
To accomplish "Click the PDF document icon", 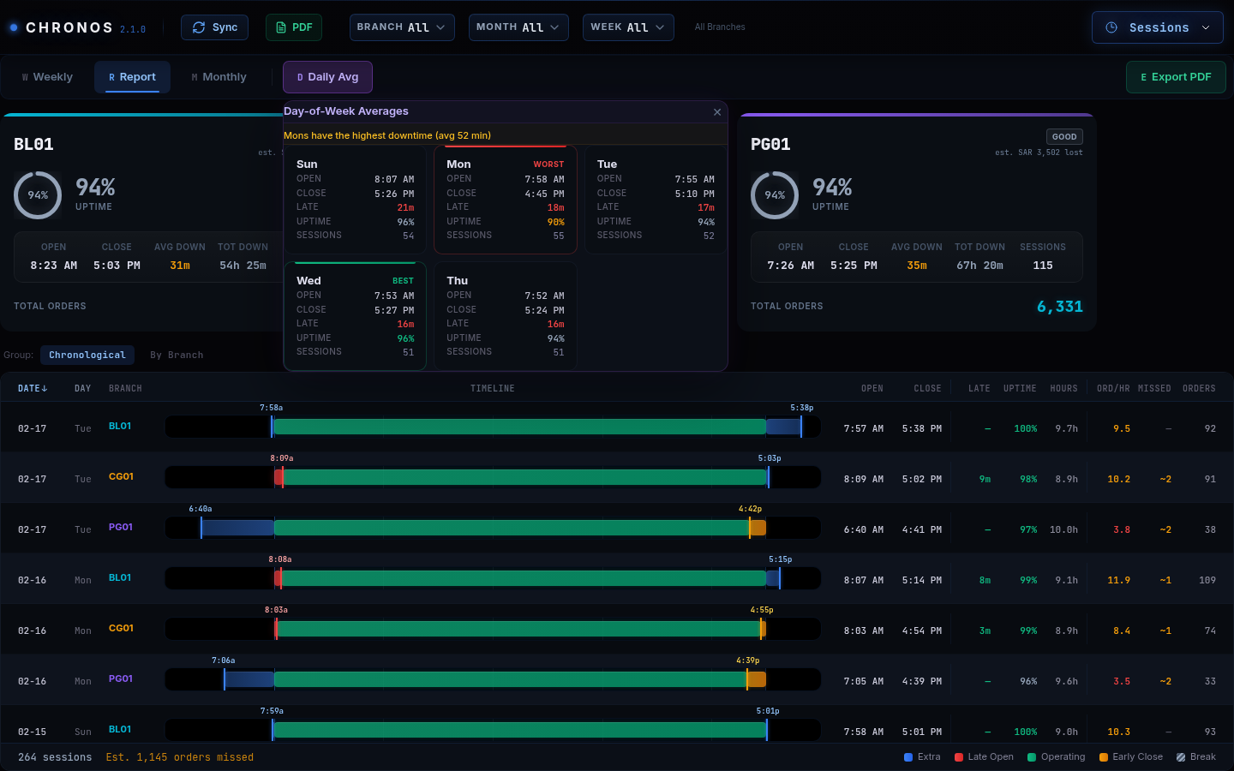I will (280, 27).
